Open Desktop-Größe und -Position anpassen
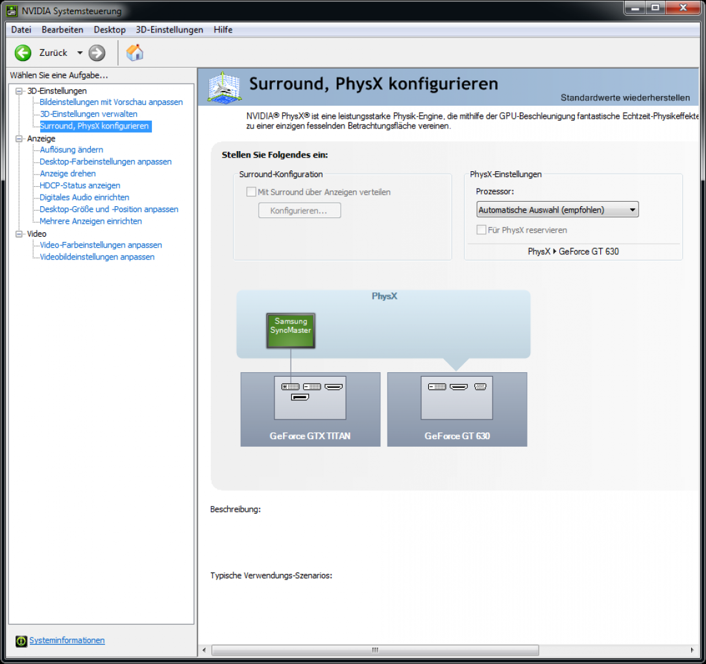Screen dimensions: 706x664 [x=109, y=209]
